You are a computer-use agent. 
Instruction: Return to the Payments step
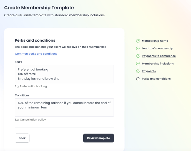[149, 71]
